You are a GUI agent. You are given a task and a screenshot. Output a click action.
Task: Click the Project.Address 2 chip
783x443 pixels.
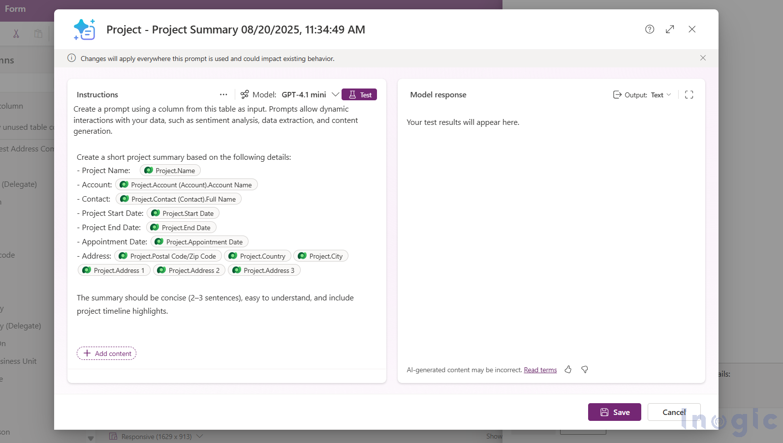(189, 270)
